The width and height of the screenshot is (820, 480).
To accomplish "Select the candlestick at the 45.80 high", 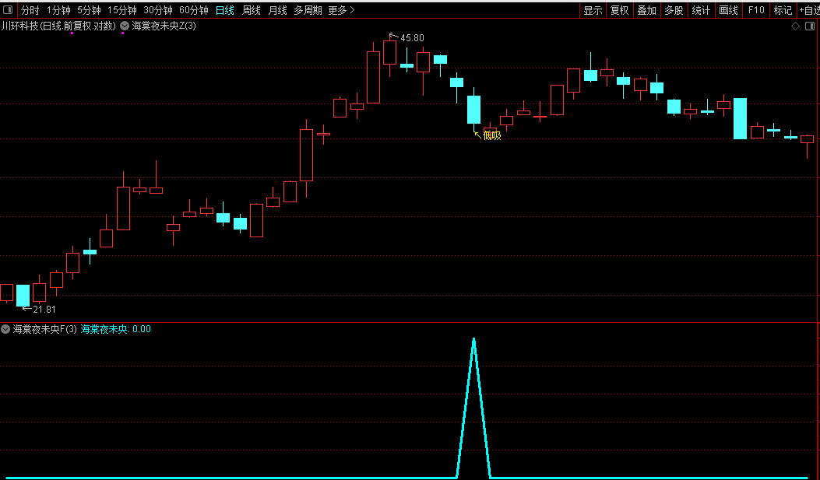I will 389,53.
